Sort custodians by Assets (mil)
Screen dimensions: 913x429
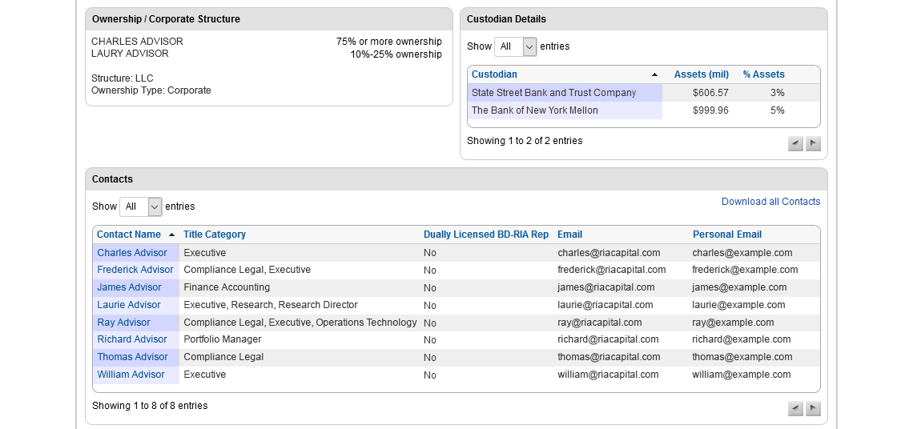click(701, 74)
